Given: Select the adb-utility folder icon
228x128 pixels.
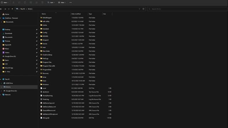Looking at the screenshot, I should [x=41, y=21].
